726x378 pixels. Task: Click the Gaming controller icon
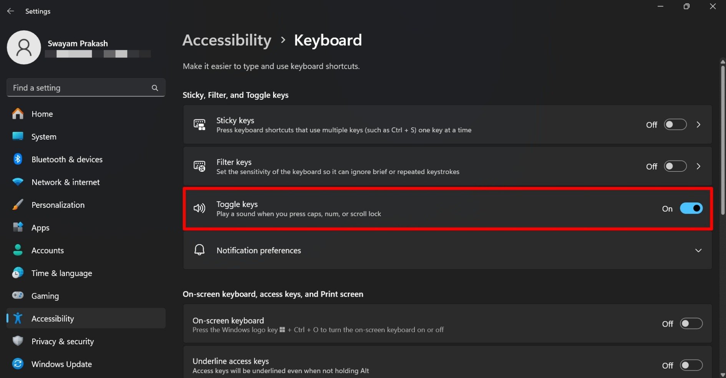click(18, 296)
